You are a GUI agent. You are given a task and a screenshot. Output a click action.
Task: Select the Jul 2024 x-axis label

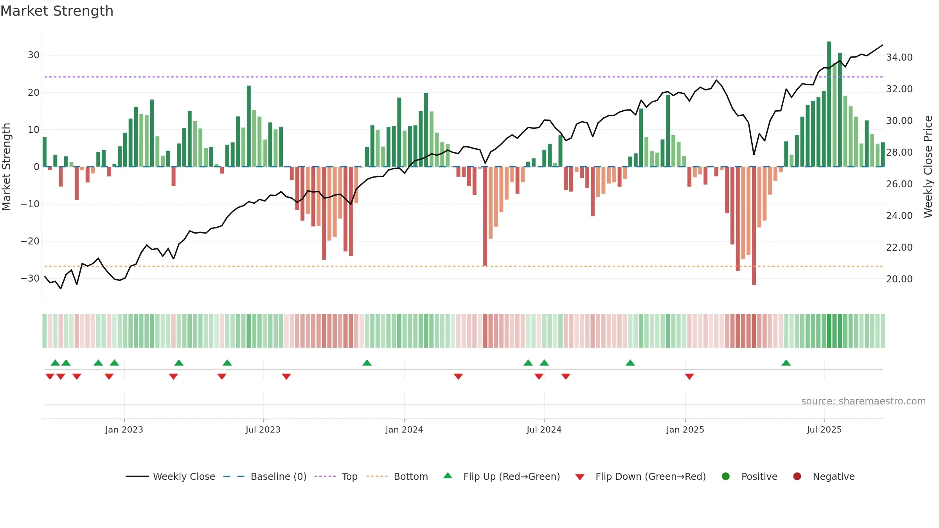click(x=544, y=429)
